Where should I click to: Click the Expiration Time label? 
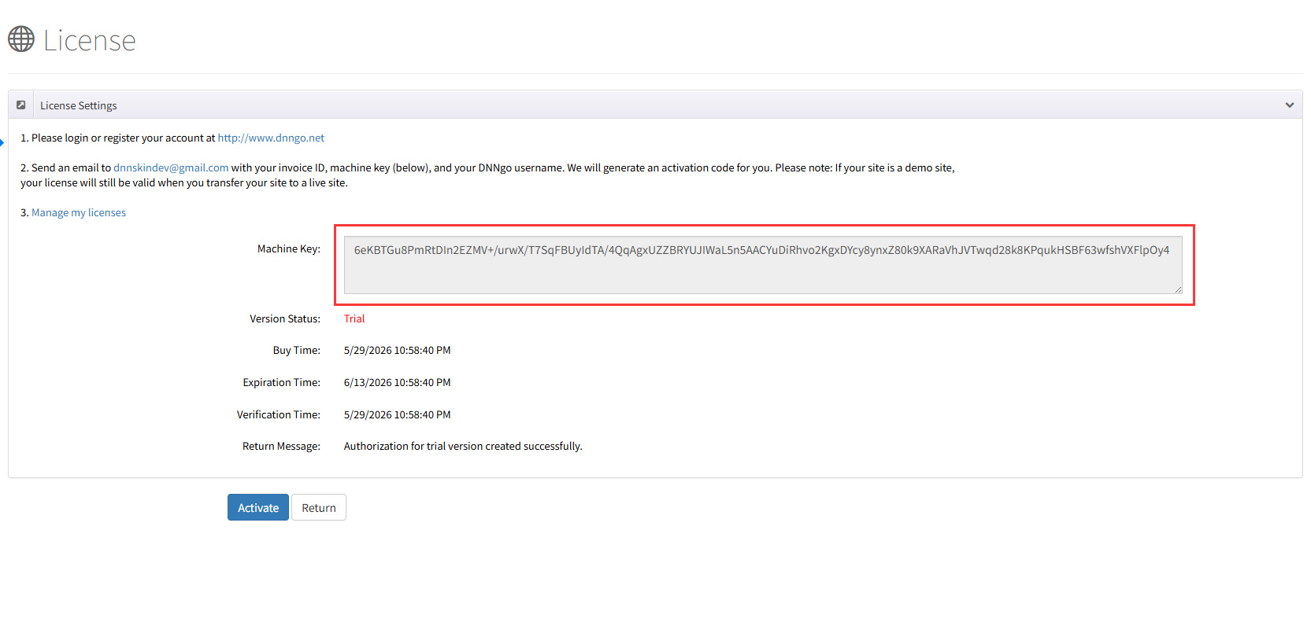[x=282, y=382]
